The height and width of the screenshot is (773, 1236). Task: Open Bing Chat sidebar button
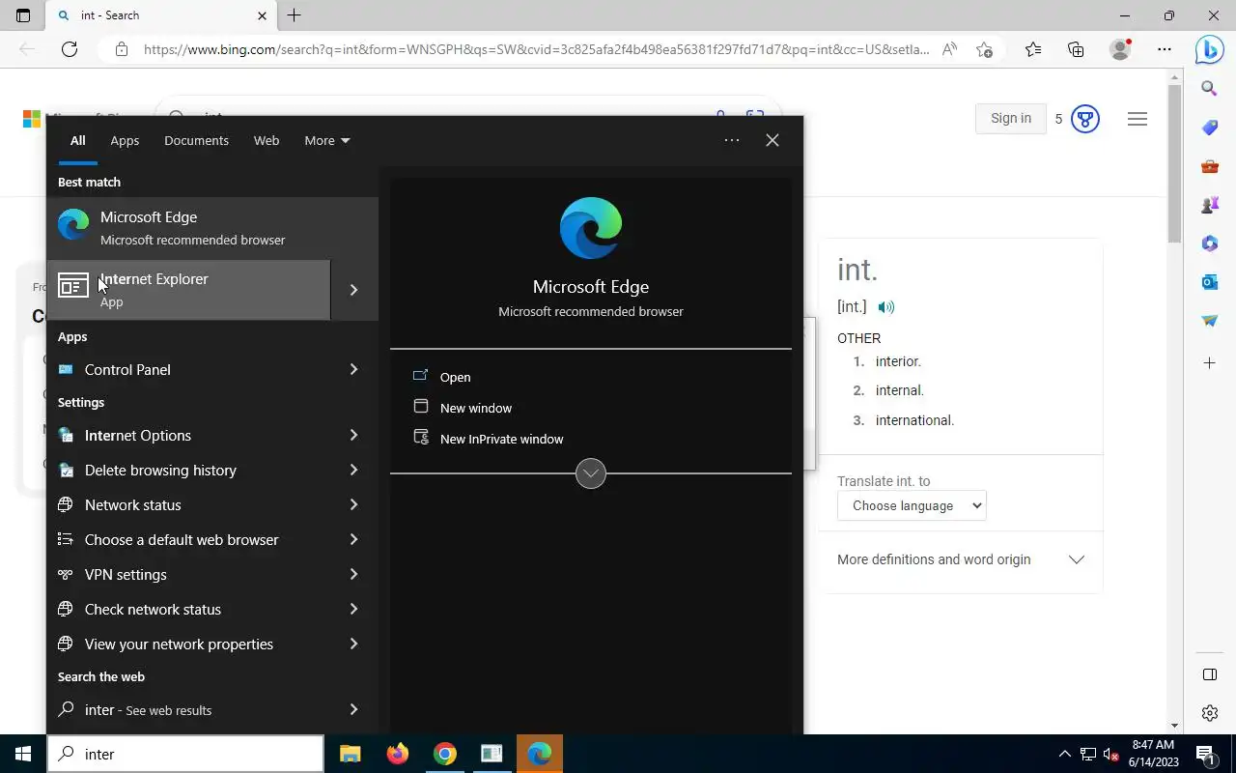1209,49
